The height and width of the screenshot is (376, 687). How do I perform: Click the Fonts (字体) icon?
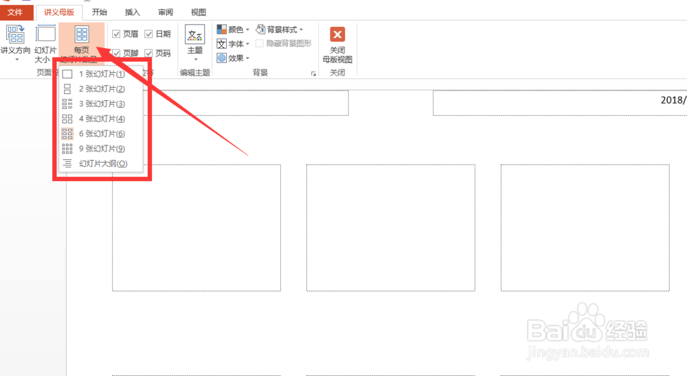tap(222, 44)
